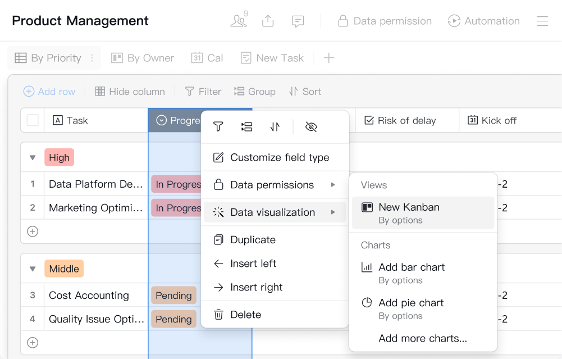Open the collaborators members icon
Image resolution: width=562 pixels, height=359 pixels.
[239, 20]
